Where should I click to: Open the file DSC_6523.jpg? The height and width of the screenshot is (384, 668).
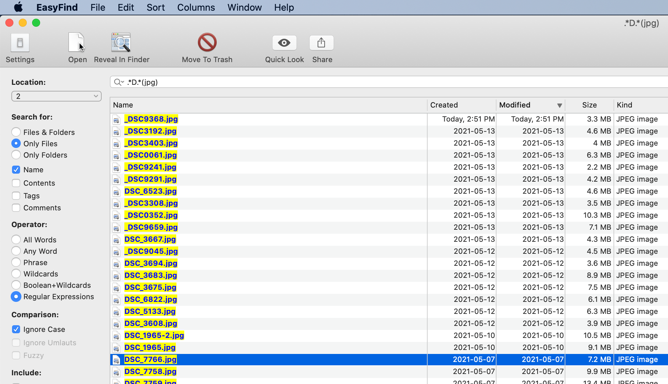(x=150, y=191)
